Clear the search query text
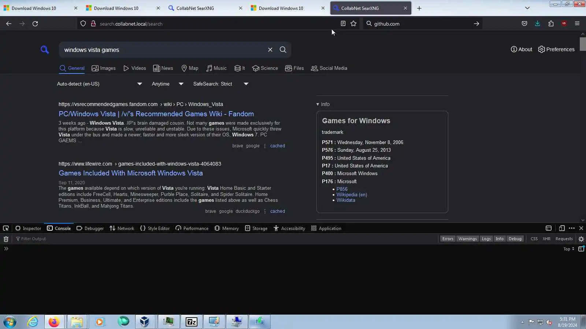Viewport: 586px width, 329px height. coord(270,50)
